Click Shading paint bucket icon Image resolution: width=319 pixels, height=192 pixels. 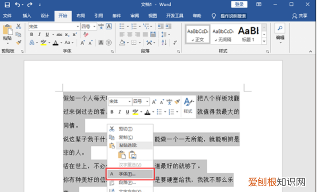pos(122,43)
